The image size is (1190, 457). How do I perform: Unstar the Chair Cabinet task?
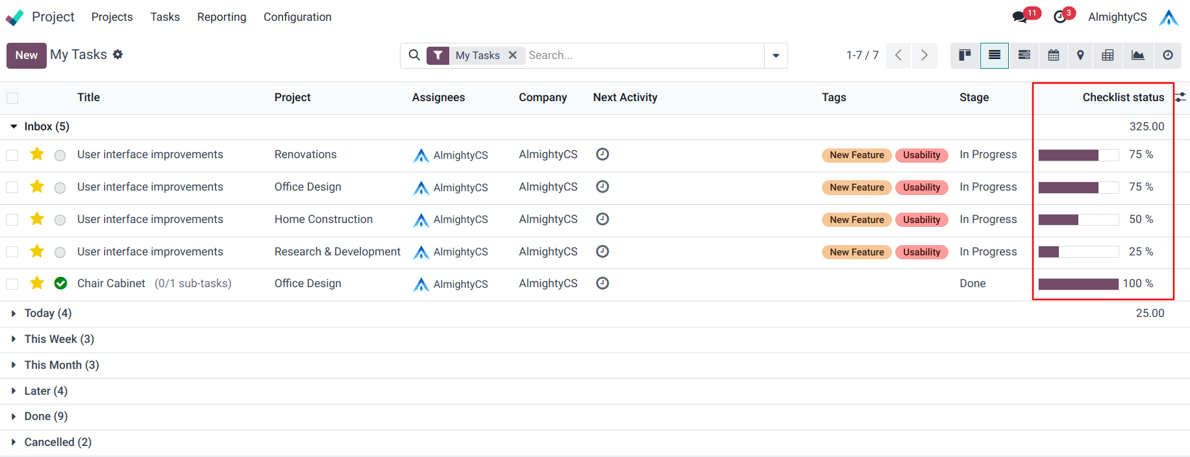(37, 283)
